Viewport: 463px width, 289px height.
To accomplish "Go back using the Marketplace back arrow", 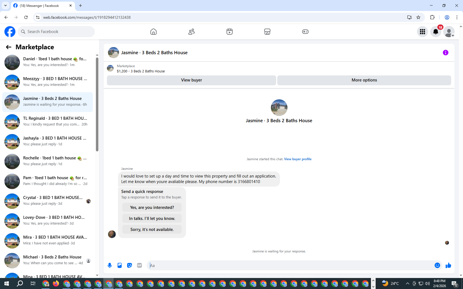I will click(x=9, y=47).
